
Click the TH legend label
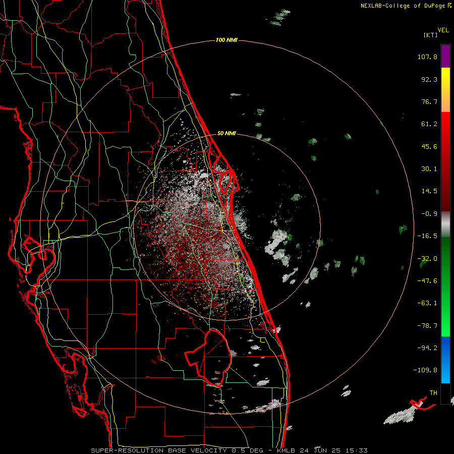[433, 392]
